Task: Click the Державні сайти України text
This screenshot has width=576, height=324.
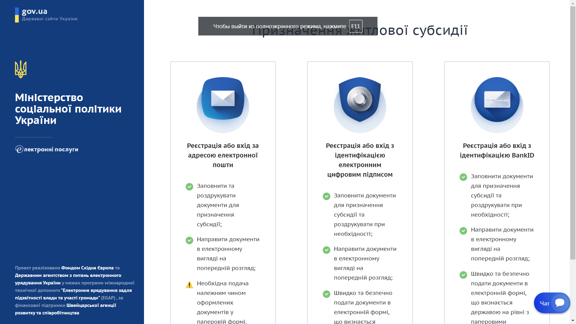Action: (x=49, y=19)
